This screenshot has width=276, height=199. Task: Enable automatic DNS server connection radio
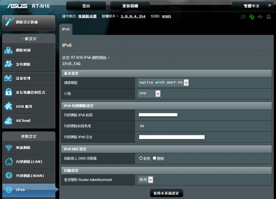tap(141, 158)
